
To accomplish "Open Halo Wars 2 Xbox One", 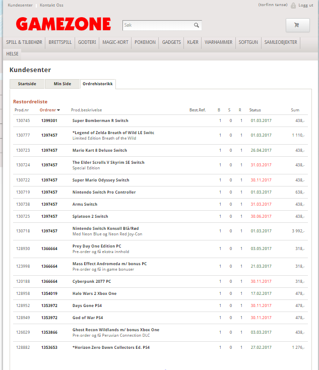I will pyautogui.click(x=94, y=293).
